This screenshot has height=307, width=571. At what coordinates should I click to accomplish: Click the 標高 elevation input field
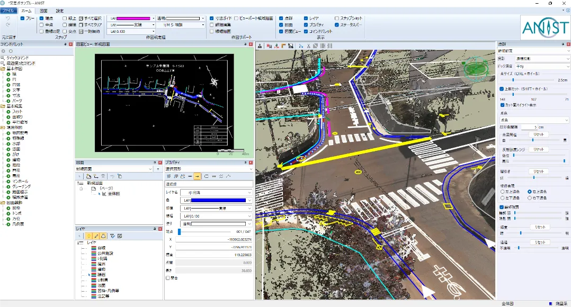point(214,255)
